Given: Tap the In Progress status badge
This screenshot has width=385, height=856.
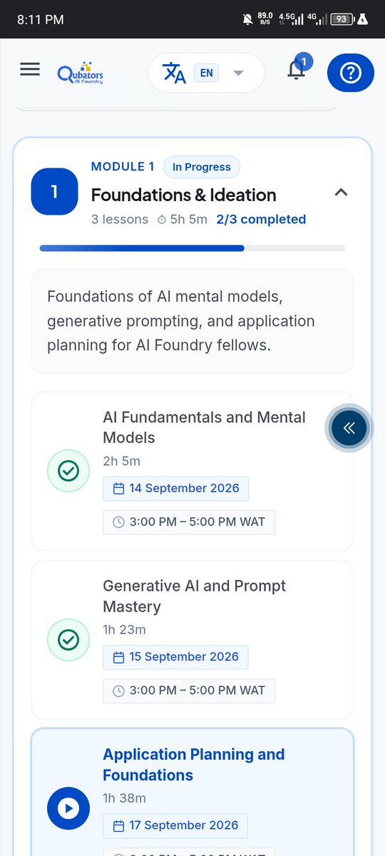Looking at the screenshot, I should tap(202, 167).
